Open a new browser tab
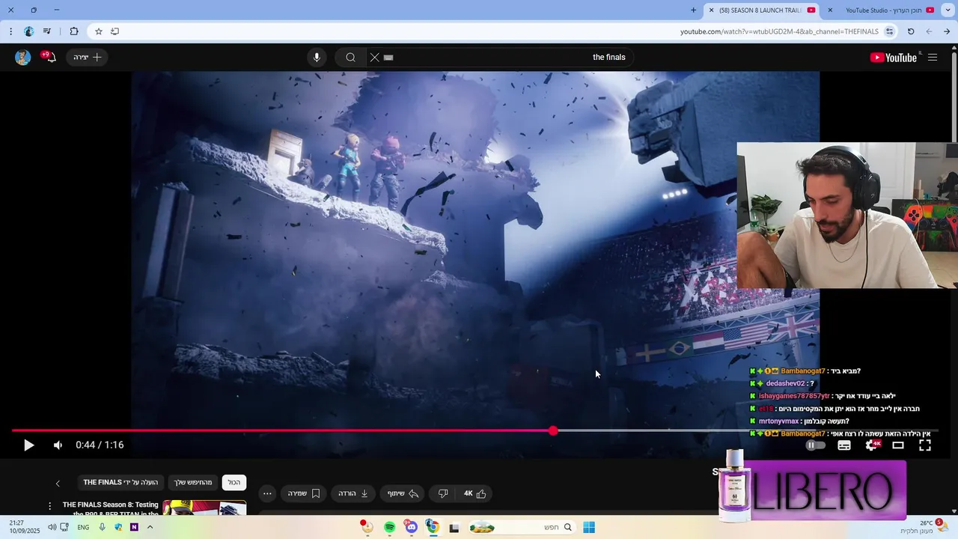 [694, 10]
